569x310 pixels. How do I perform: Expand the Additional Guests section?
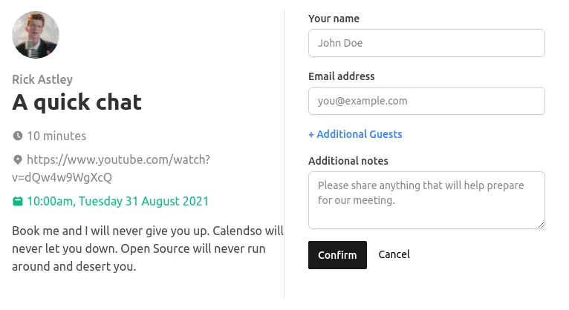pos(355,134)
